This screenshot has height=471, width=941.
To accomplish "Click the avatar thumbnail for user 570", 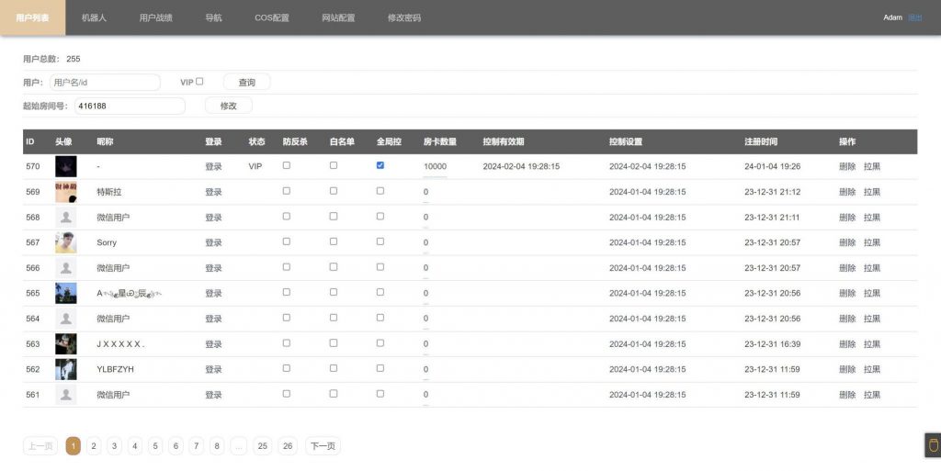I will pyautogui.click(x=65, y=166).
